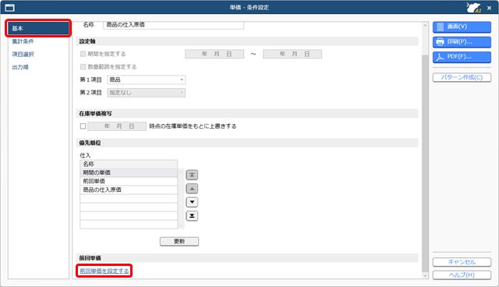The height and width of the screenshot is (287, 499).
Task: Click the window menu icon in title bar
Action: coord(10,7)
